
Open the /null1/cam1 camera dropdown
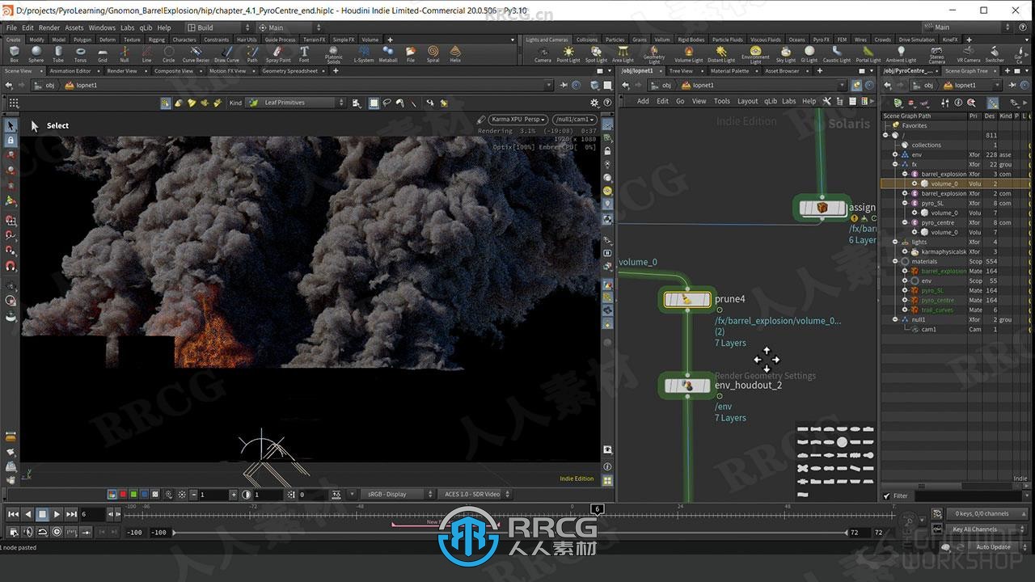click(573, 120)
